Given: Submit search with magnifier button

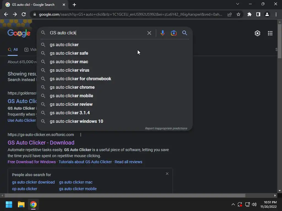Looking at the screenshot, I should [185, 33].
